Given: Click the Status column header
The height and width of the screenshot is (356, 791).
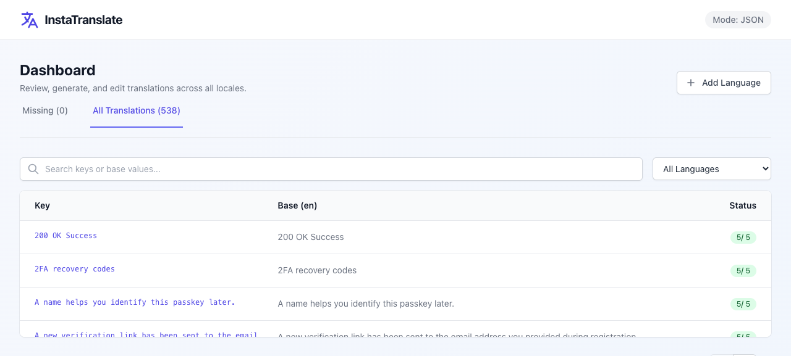Looking at the screenshot, I should pyautogui.click(x=743, y=205).
